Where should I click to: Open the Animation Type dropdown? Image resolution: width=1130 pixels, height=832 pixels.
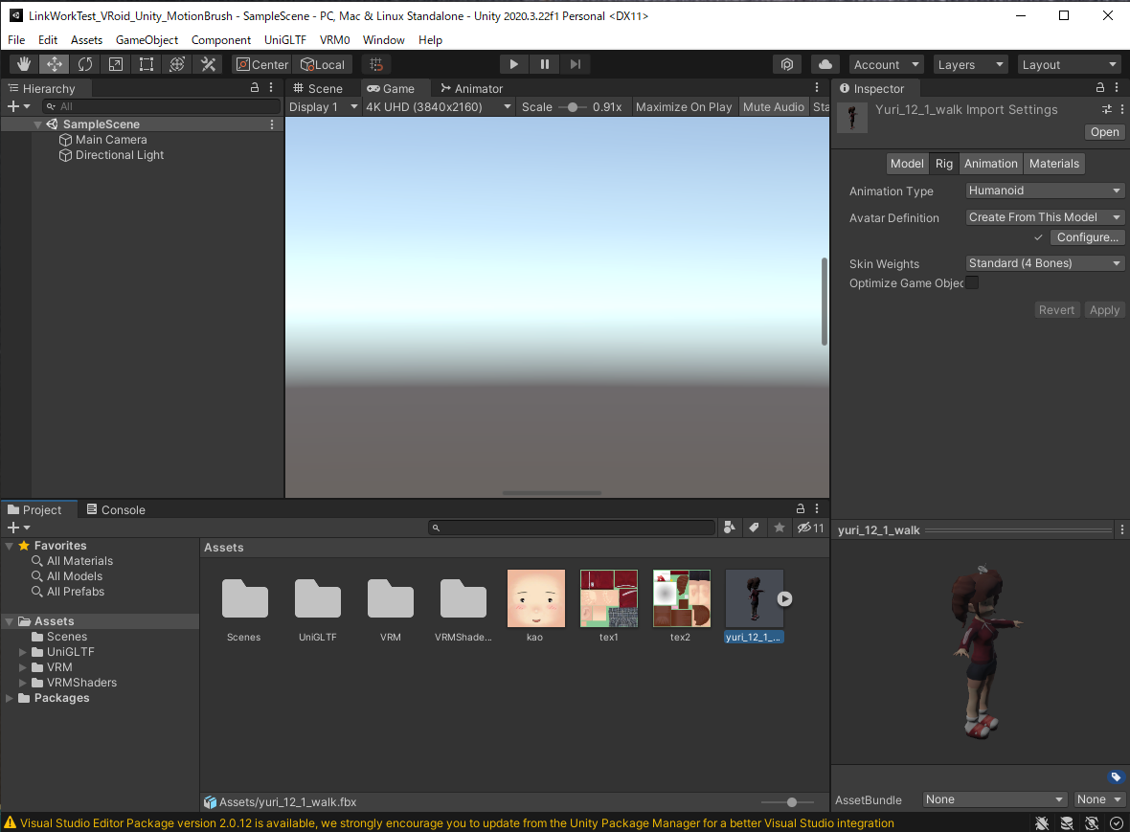1044,191
